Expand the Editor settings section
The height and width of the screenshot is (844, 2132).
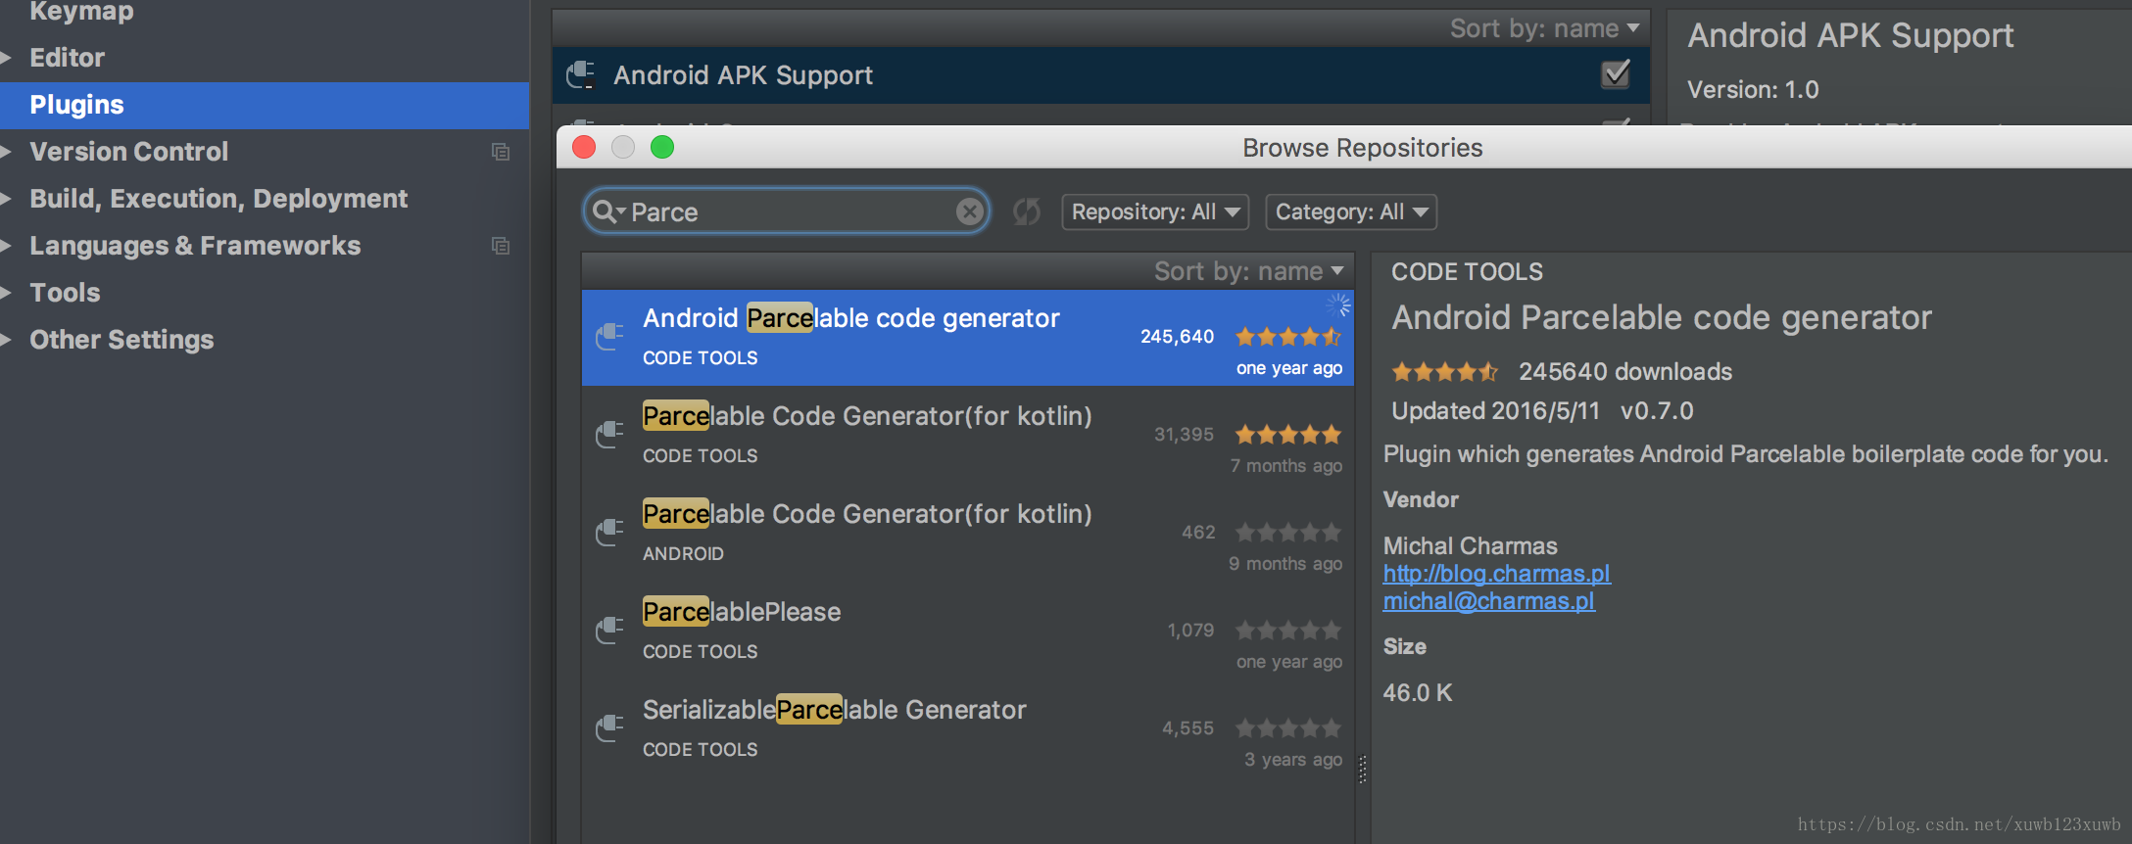tap(6, 58)
